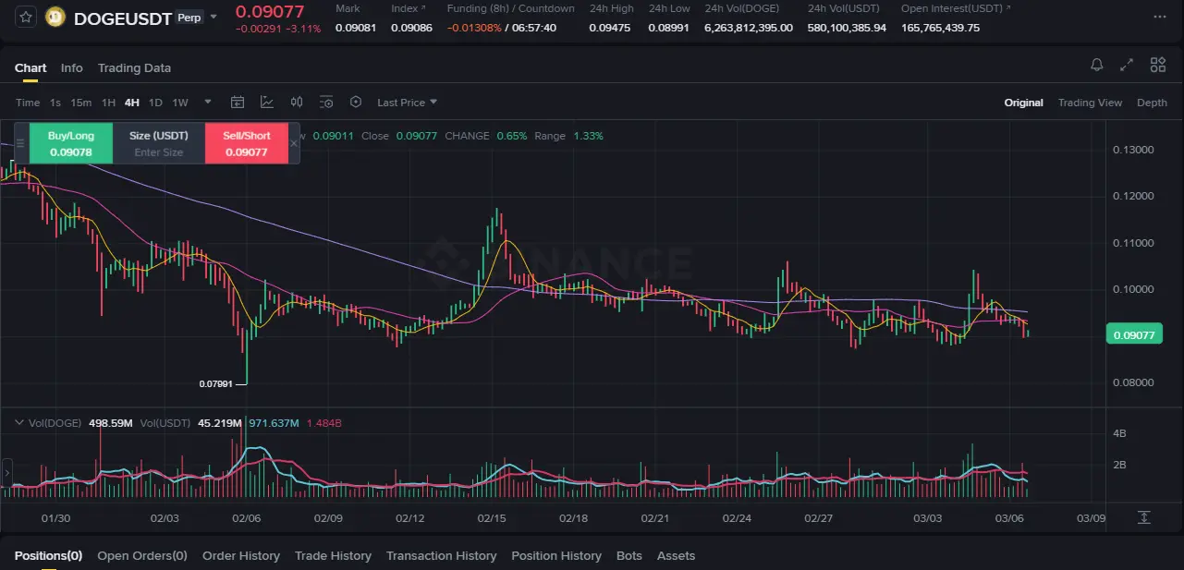
Task: Open the Open Orders(0) tab
Action: 142,555
